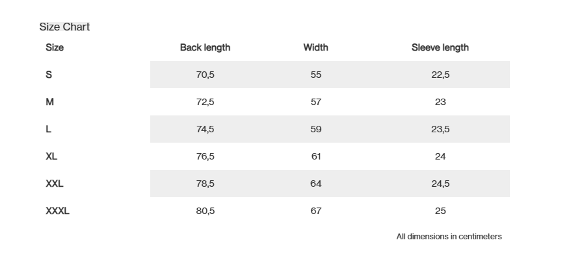Image resolution: width=571 pixels, height=262 pixels.
Task: Select the L size row label
Action: 49,129
